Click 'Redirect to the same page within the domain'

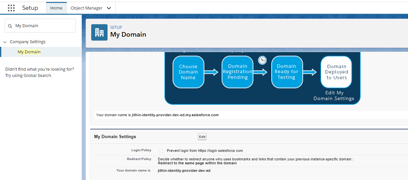197,163
